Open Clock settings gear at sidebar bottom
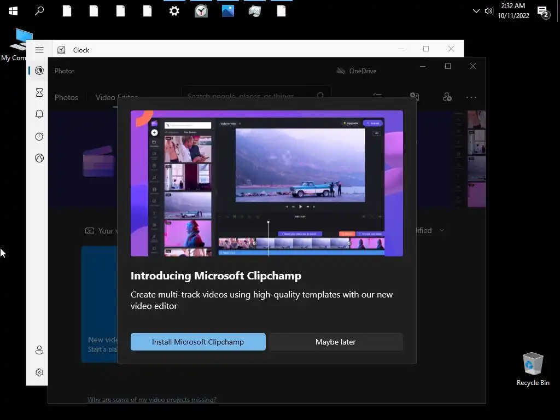 pos(39,372)
